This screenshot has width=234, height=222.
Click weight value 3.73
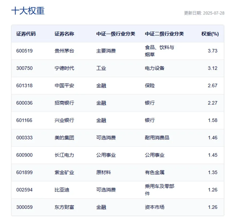click(x=213, y=51)
